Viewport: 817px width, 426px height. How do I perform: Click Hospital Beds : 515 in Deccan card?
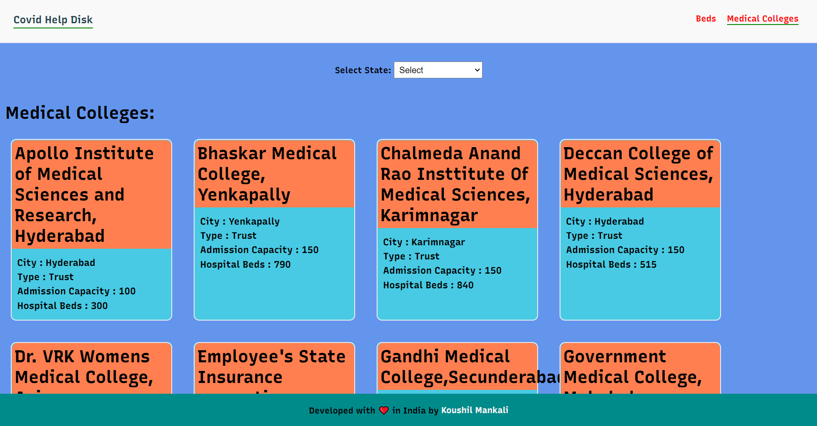(x=611, y=265)
